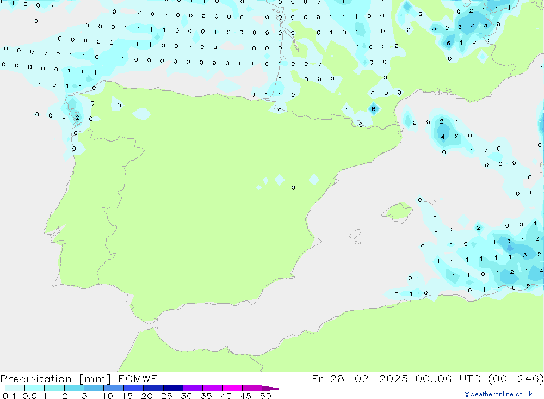
Task: Click the '35' legend scale label
Action: [206, 396]
